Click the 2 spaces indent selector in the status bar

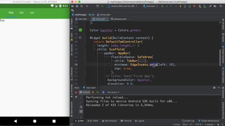coord(210,125)
